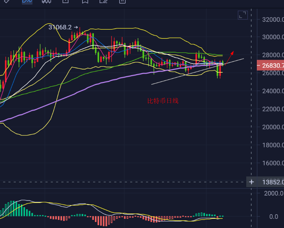Select the red 比特币日线 text annotation
Viewport: 284px width, 228px height.
pos(163,101)
